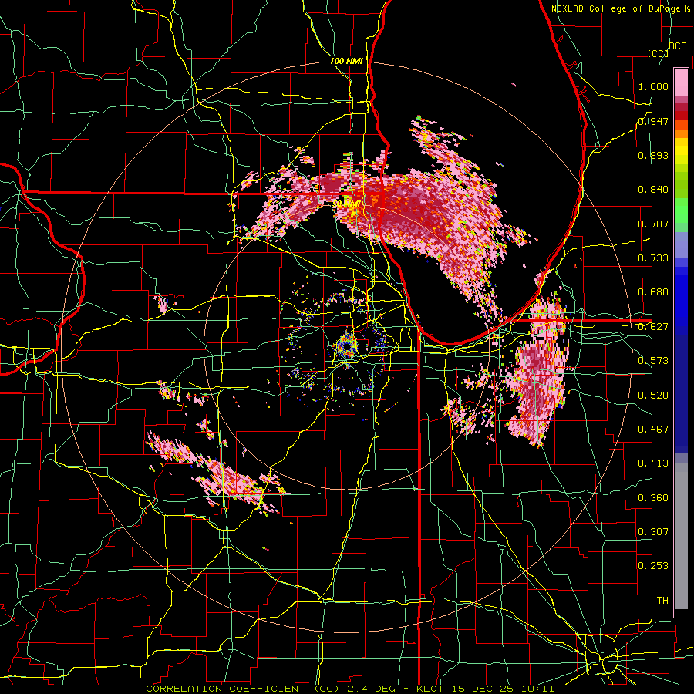Click the 0.307 scale value

coord(653,532)
